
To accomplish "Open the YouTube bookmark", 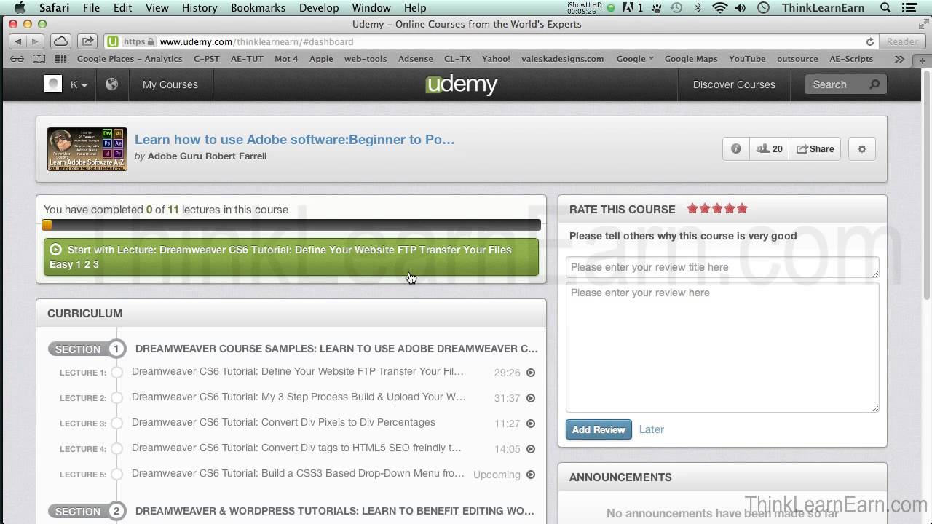I will click(x=747, y=59).
